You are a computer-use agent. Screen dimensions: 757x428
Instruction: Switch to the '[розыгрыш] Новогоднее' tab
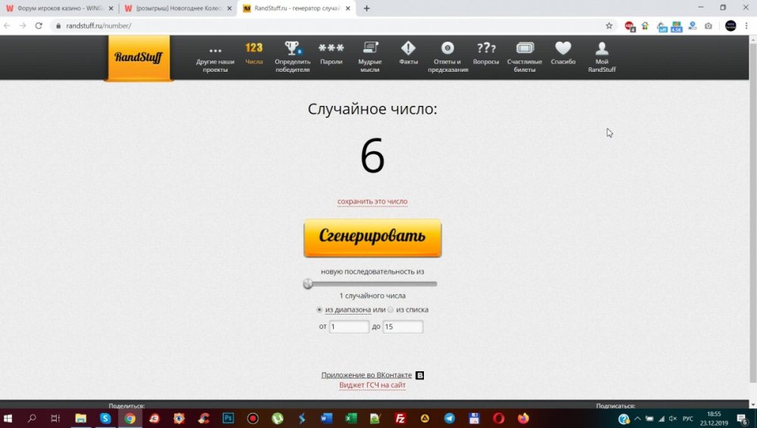(x=178, y=8)
